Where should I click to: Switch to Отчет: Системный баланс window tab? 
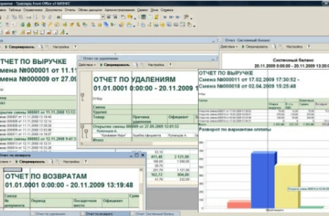pos(155,213)
